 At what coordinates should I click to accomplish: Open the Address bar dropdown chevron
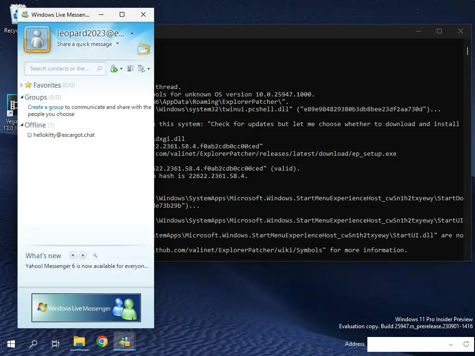point(451,344)
